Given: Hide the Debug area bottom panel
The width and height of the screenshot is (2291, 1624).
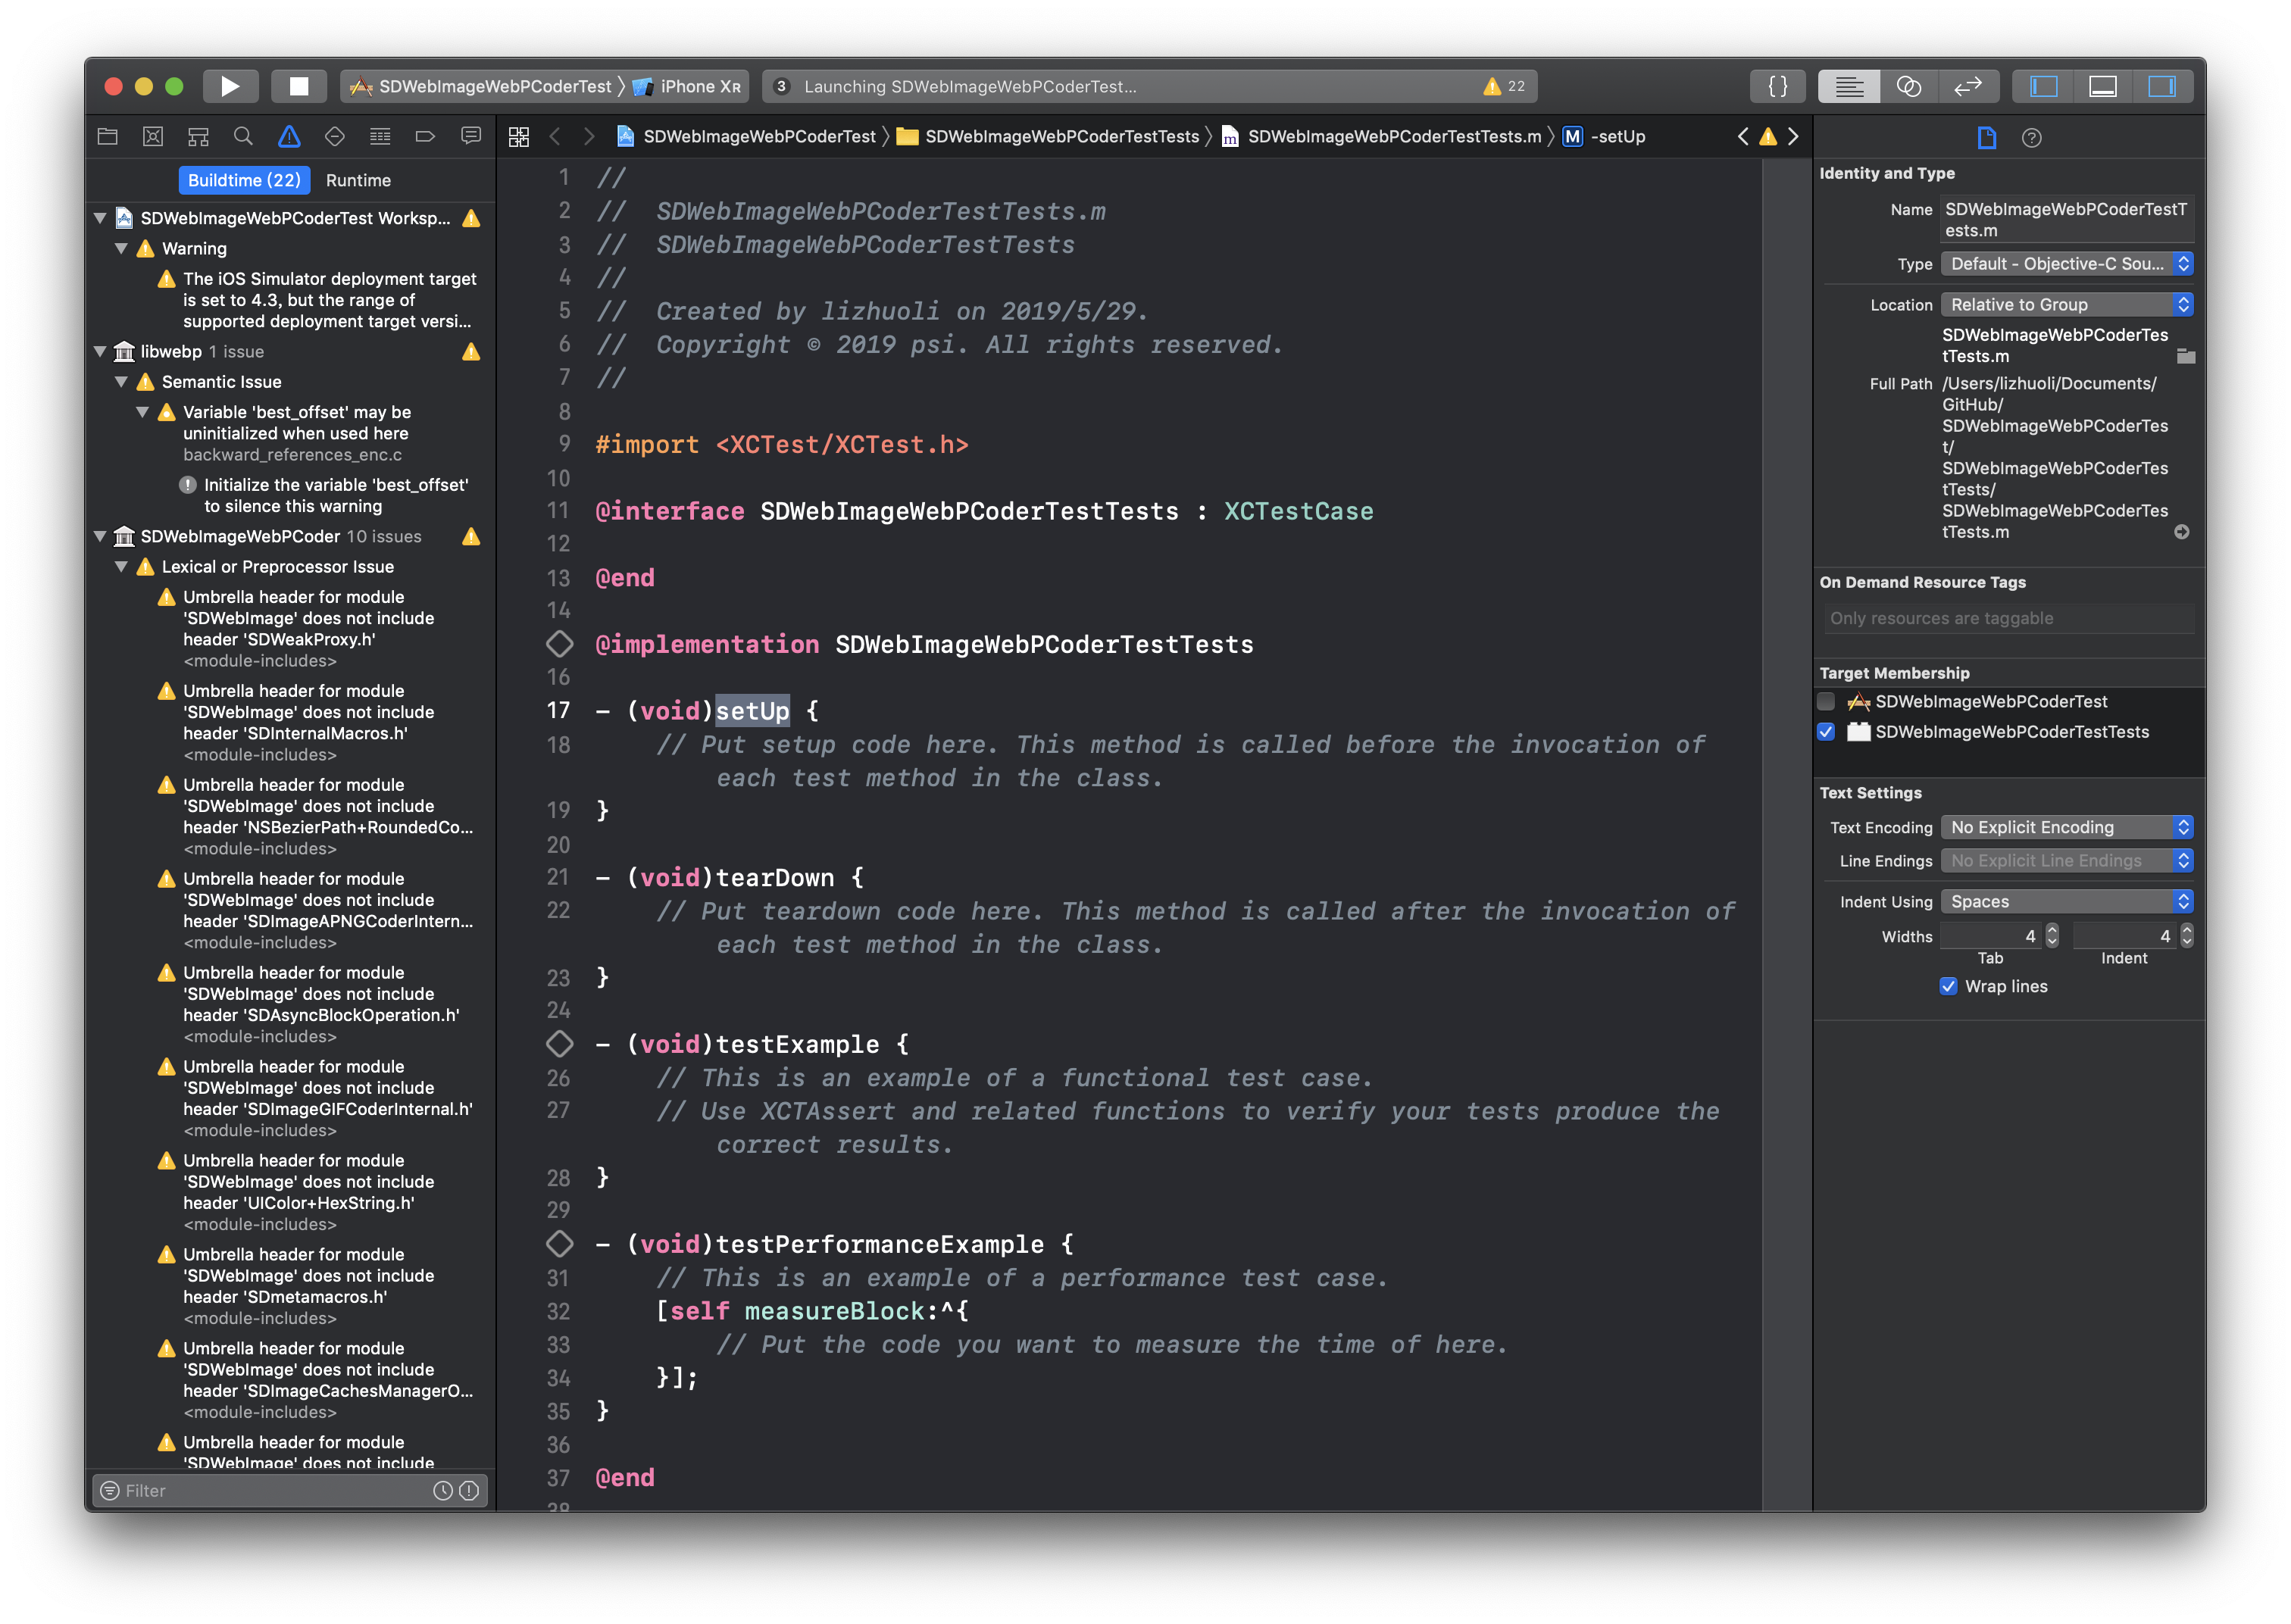Looking at the screenshot, I should pyautogui.click(x=2102, y=86).
